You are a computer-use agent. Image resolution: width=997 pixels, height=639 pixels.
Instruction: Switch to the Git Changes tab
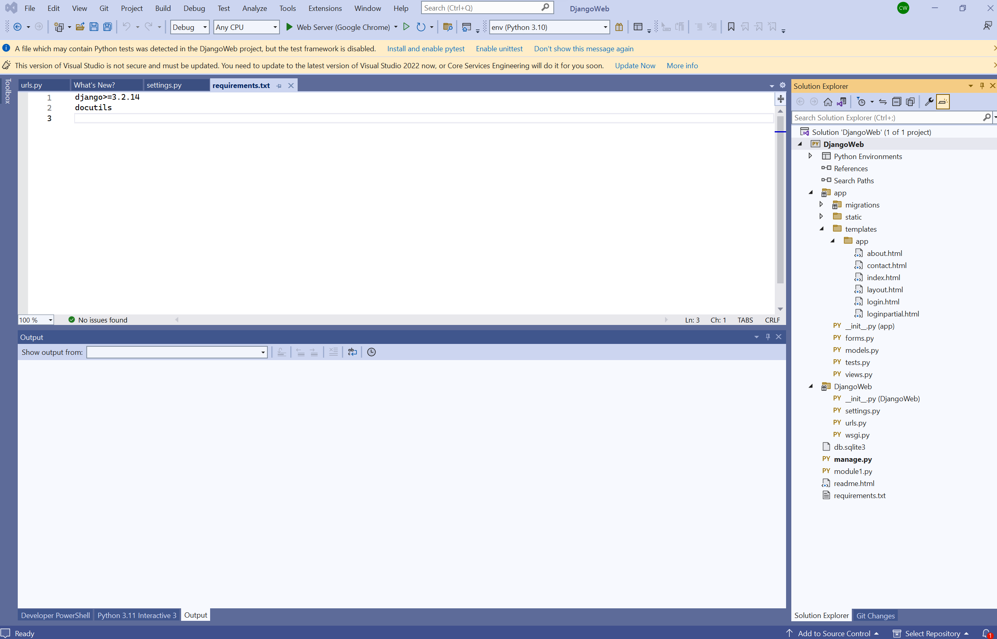pos(875,615)
